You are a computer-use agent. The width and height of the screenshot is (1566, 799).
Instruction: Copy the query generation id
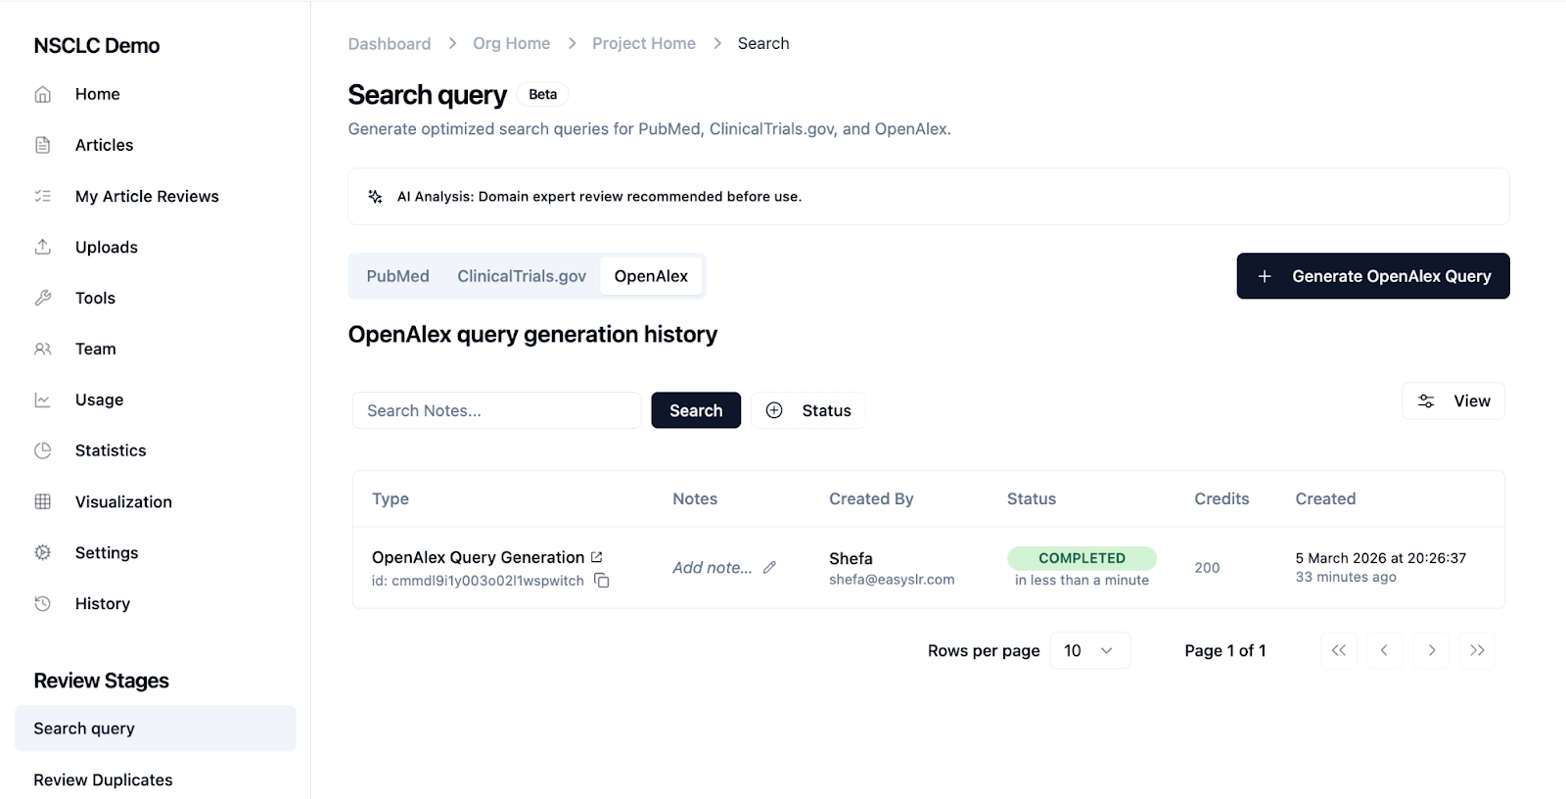point(602,581)
